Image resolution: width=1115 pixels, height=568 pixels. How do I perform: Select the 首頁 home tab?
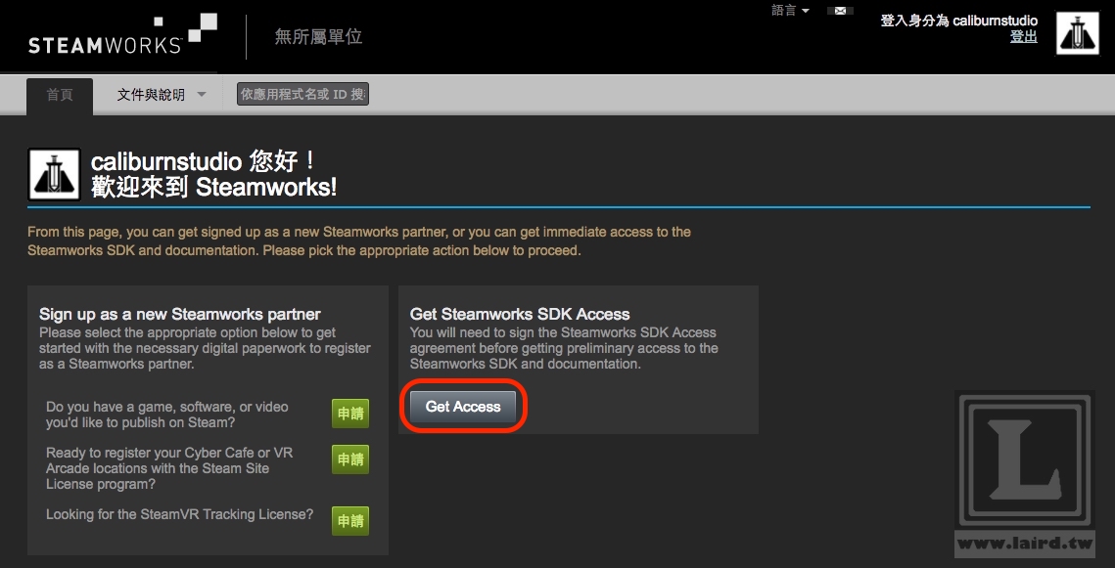click(60, 95)
